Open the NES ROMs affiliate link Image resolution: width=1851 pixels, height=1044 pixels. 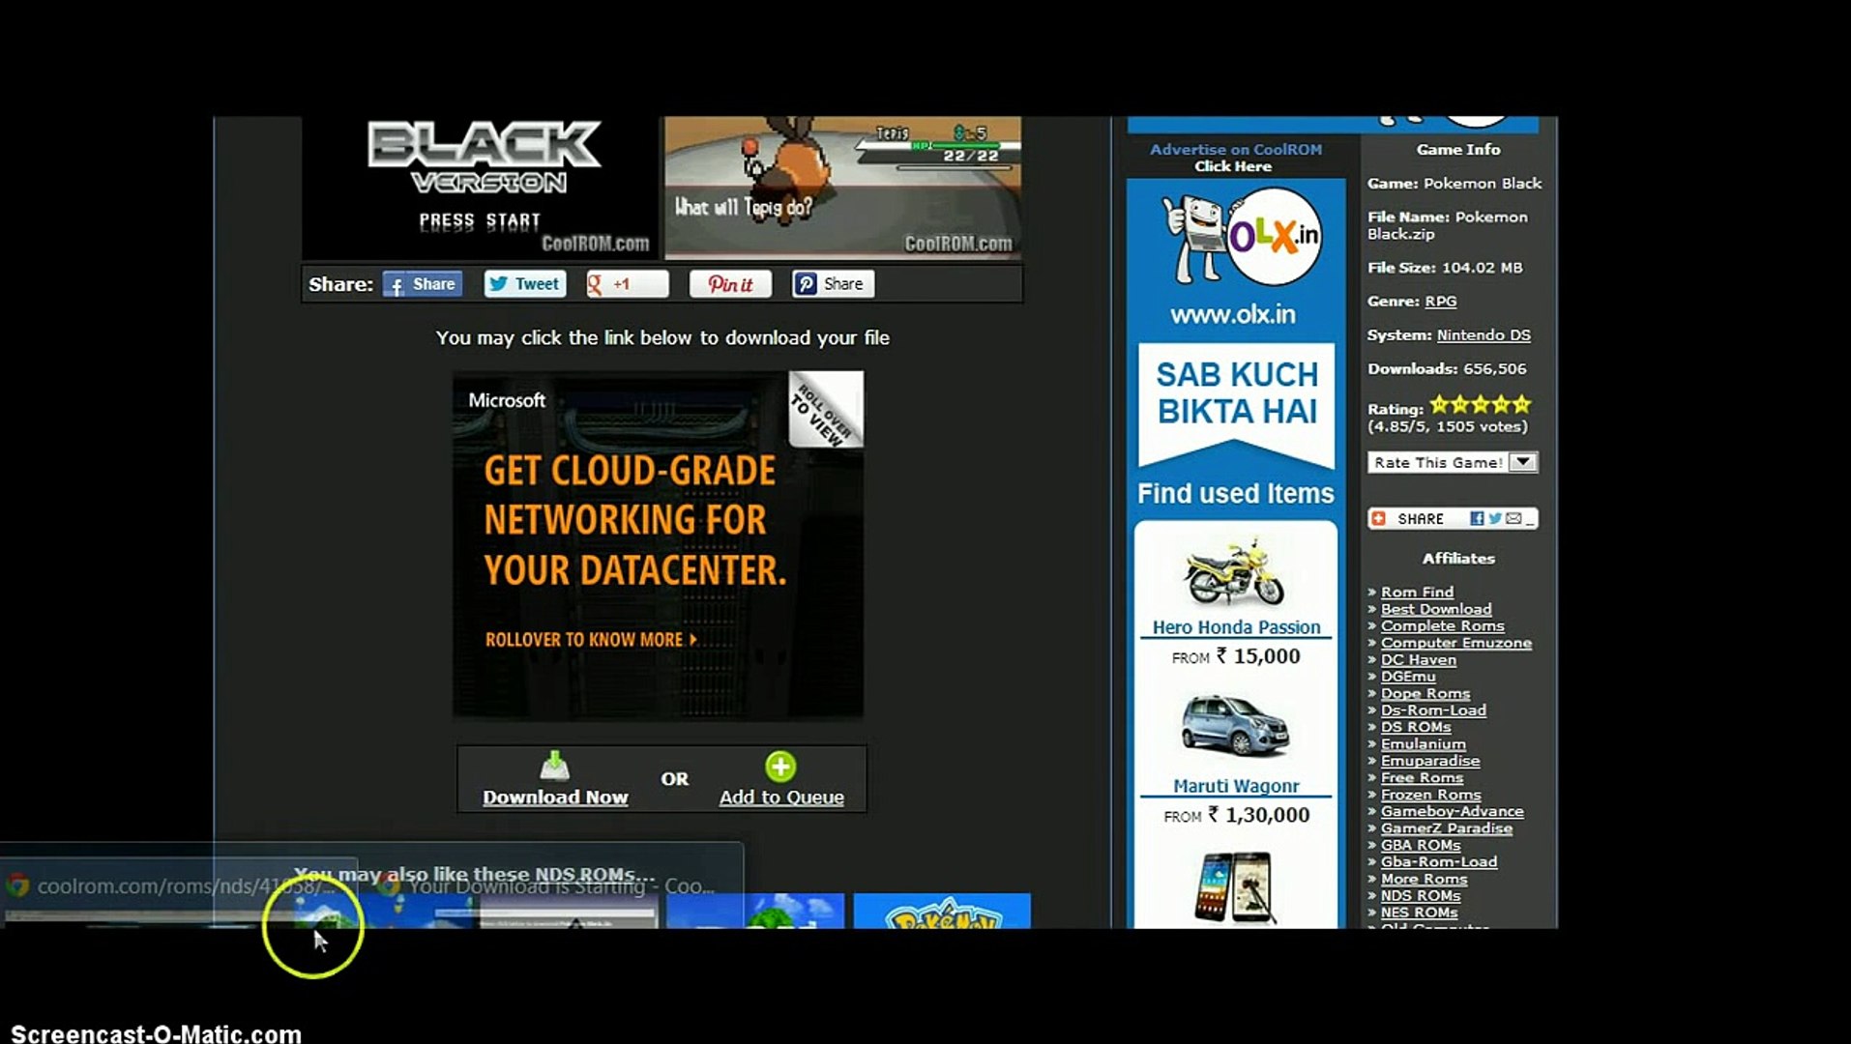pyautogui.click(x=1419, y=913)
